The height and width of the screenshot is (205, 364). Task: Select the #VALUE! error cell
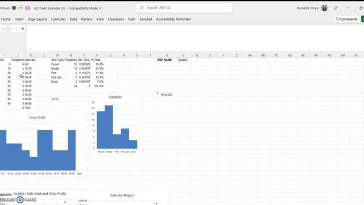167,95
